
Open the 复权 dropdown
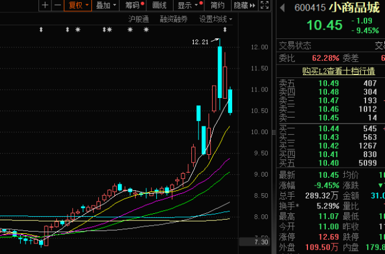click(78, 5)
